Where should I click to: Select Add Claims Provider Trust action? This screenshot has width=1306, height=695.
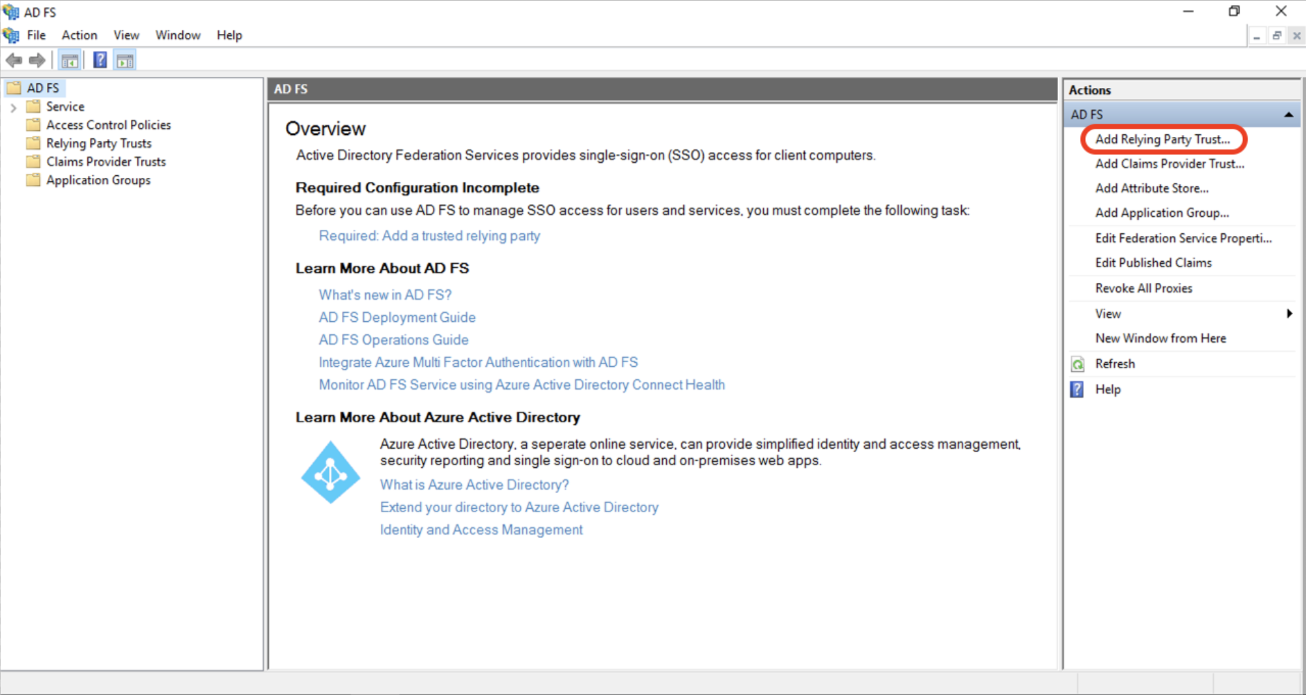point(1170,164)
